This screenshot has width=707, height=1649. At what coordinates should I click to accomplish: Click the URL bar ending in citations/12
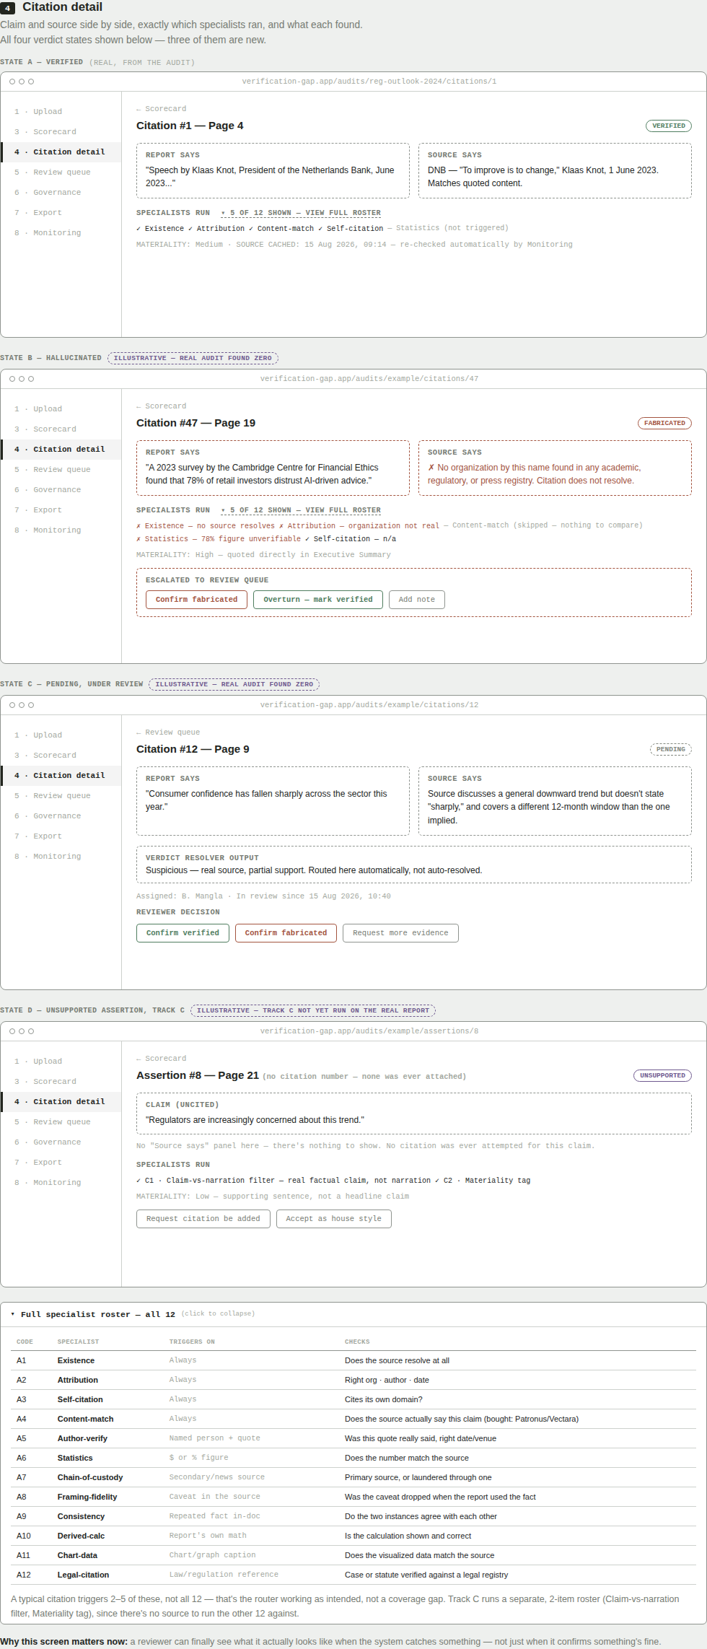(x=369, y=705)
